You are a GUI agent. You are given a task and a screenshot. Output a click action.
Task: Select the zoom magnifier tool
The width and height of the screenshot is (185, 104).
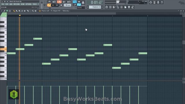33,11
